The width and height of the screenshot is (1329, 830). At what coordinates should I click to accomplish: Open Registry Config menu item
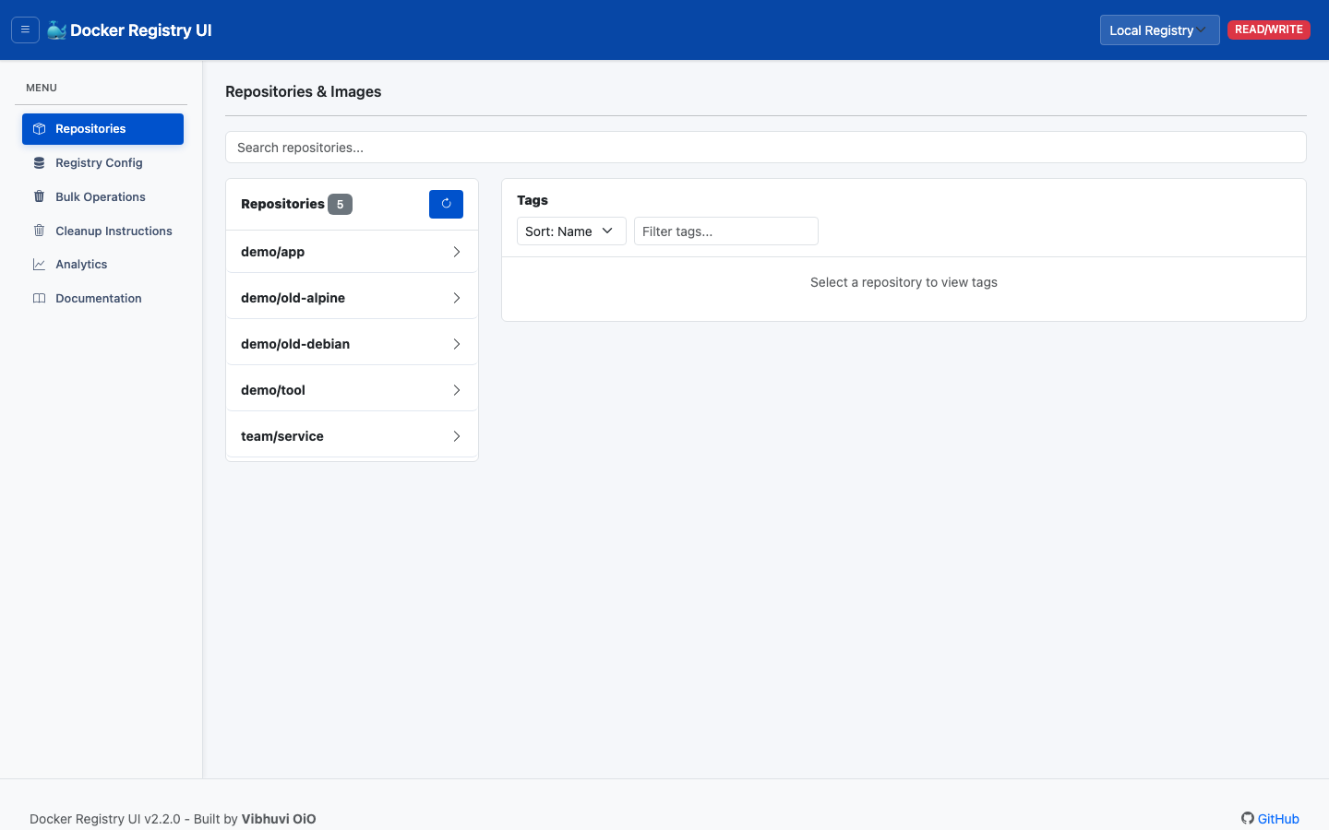tap(102, 163)
